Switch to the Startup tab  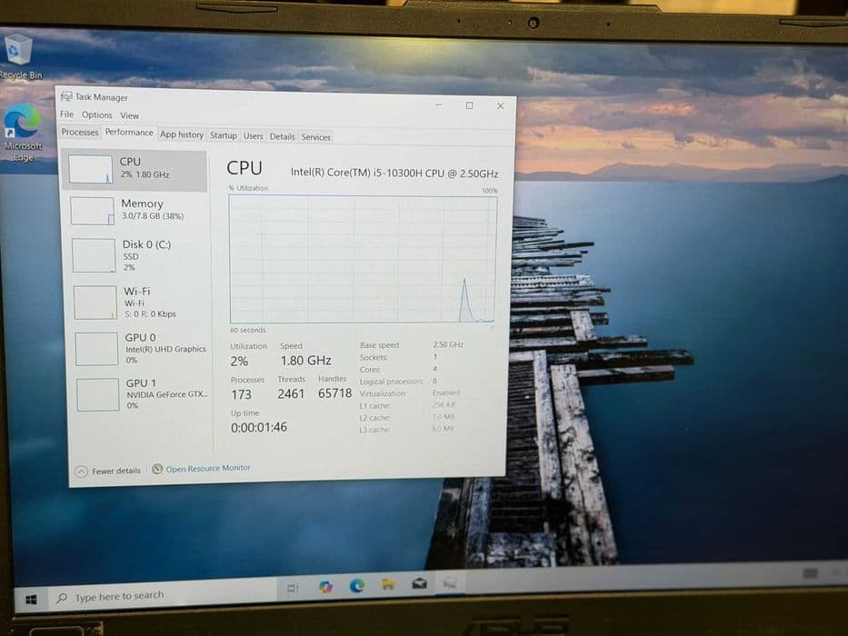[223, 135]
